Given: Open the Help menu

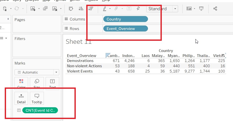Looking at the screenshot, I should coord(106,1).
